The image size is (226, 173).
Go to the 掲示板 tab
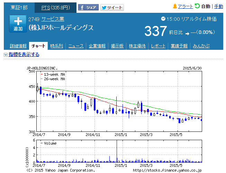pos(117,46)
